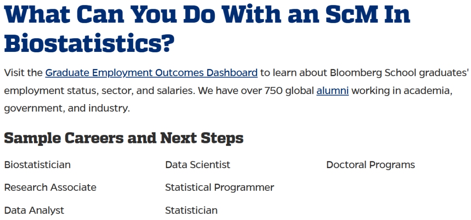The height and width of the screenshot is (220, 471).
Task: Select the Data Analyst list entry
Action: click(x=34, y=210)
